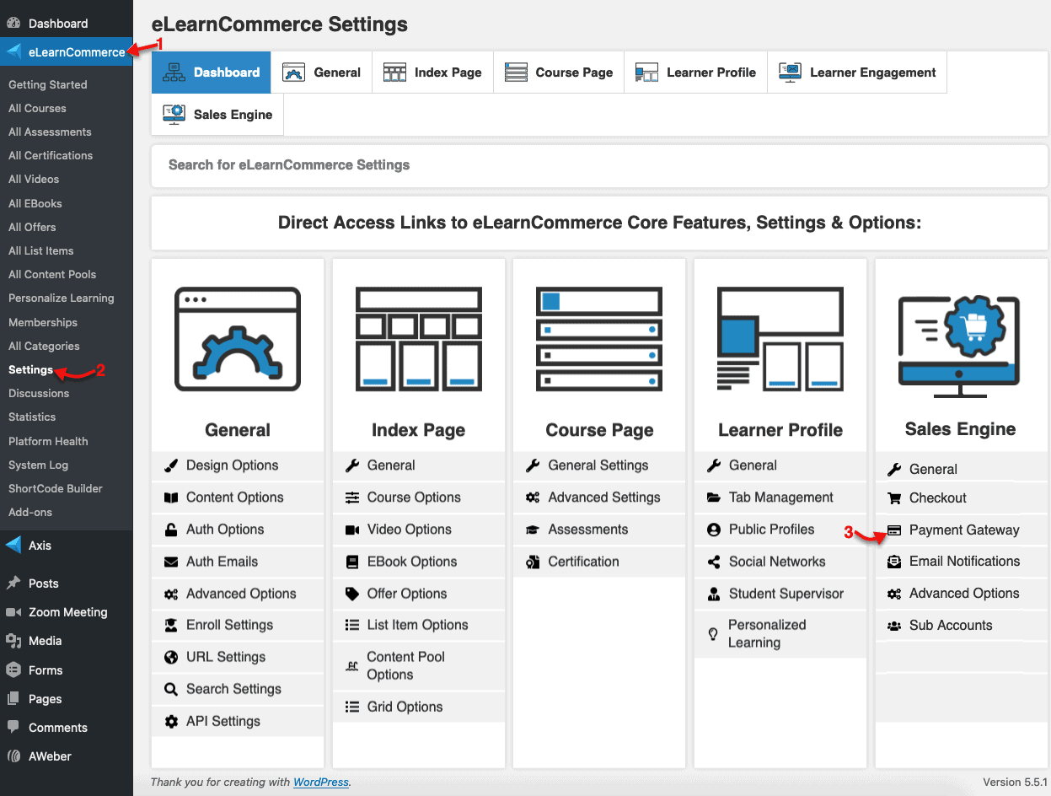Click the book icon beside Content Options
The width and height of the screenshot is (1051, 796).
pos(171,497)
